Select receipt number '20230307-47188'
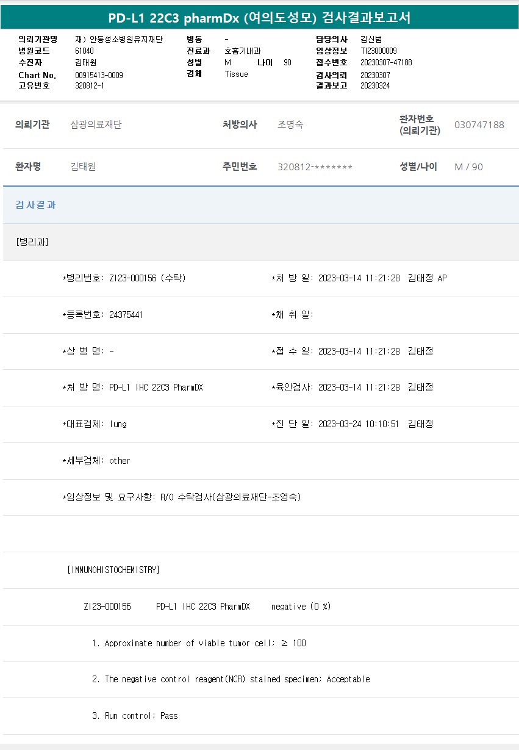 (x=386, y=62)
